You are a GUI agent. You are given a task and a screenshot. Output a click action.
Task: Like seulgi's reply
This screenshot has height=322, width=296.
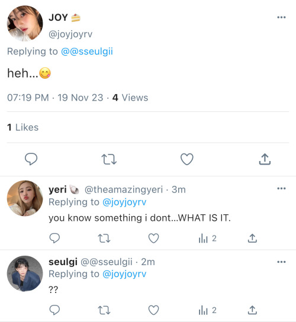154,310
